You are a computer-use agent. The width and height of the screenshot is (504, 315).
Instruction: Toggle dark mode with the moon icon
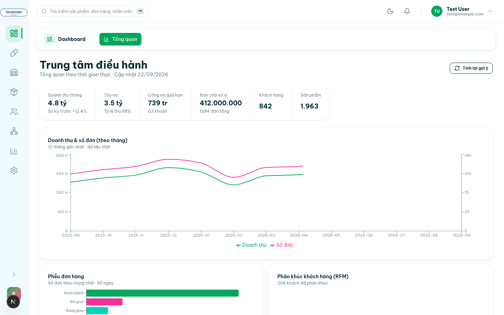(390, 11)
